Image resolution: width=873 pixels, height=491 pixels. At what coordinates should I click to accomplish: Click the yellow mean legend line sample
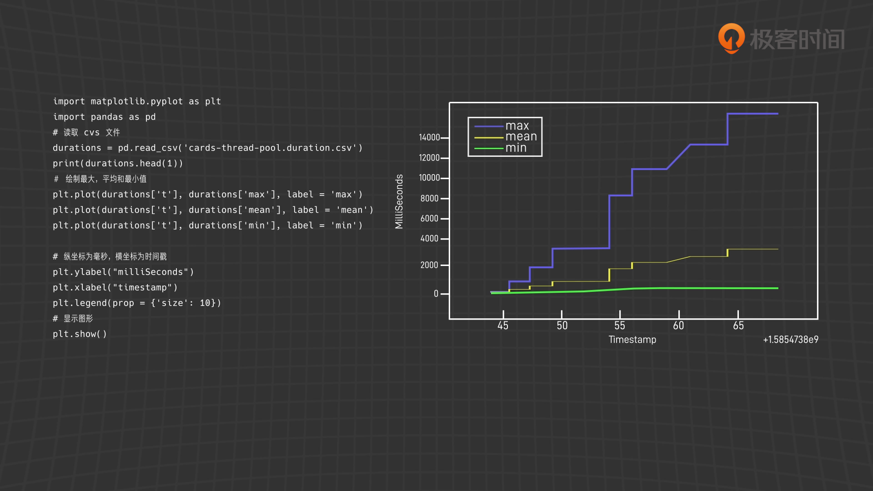pos(488,137)
